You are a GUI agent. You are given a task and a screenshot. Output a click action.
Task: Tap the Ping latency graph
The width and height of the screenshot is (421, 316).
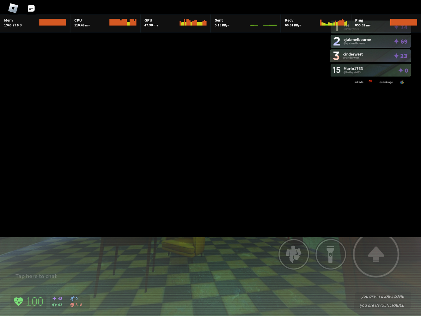pos(404,22)
